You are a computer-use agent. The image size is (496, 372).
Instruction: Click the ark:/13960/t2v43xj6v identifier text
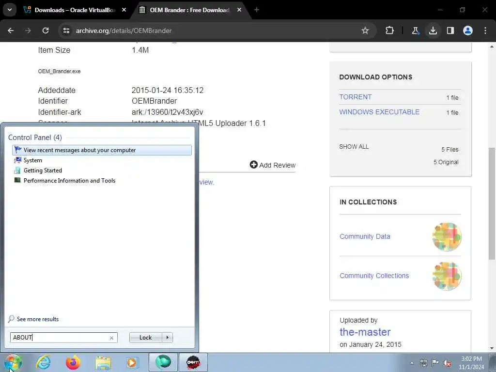[x=167, y=112]
